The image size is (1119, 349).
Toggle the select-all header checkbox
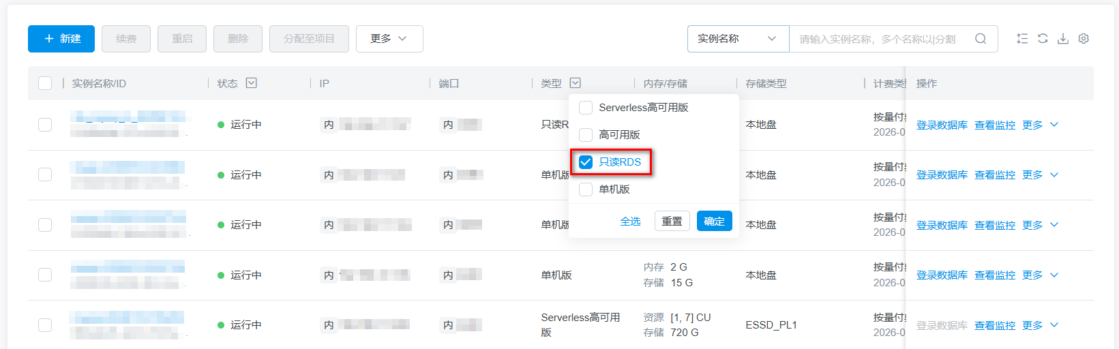(45, 83)
